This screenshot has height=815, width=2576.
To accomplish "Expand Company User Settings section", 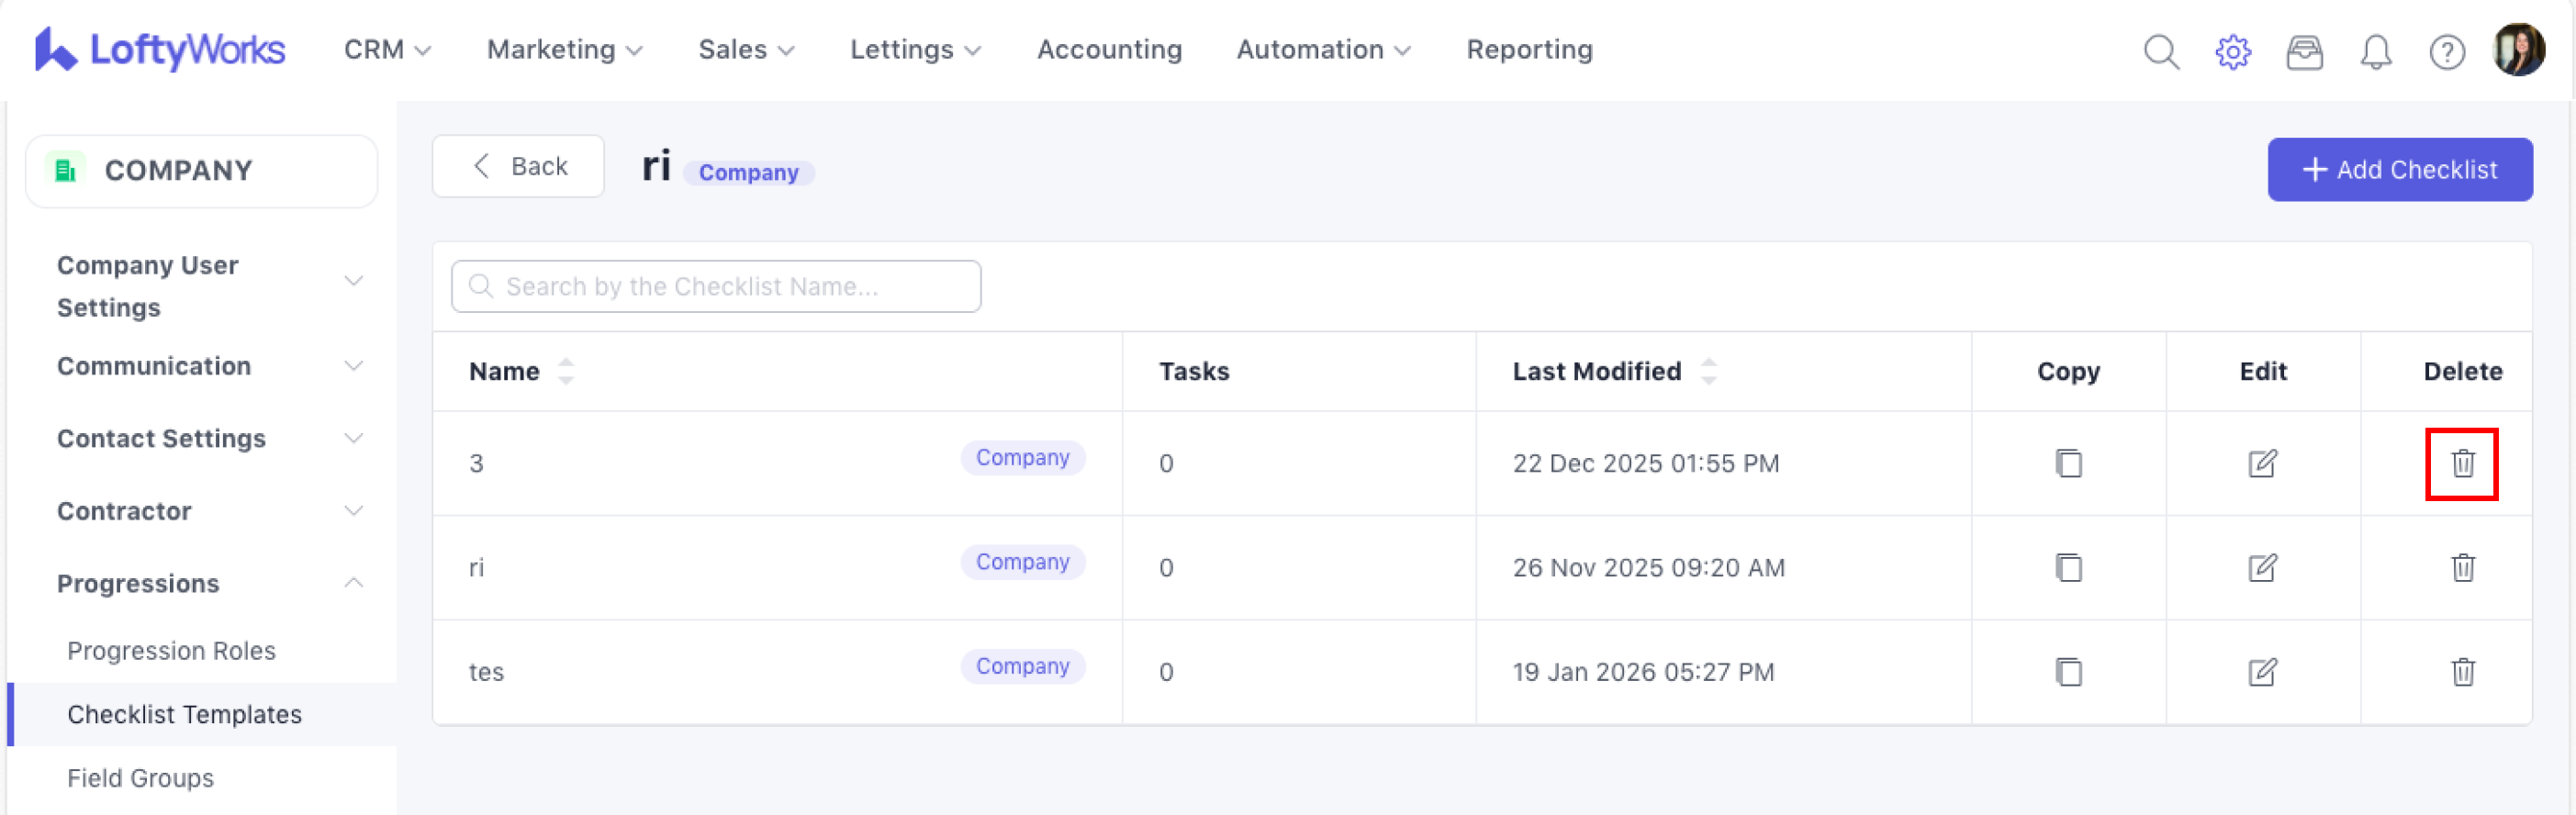I will click(x=353, y=281).
